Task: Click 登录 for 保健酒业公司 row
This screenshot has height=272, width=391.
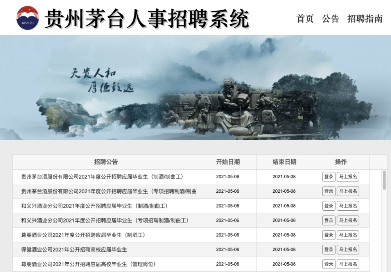Action: (329, 250)
